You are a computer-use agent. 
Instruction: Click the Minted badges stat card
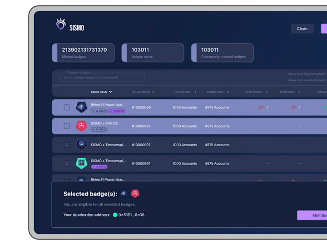coord(83,53)
